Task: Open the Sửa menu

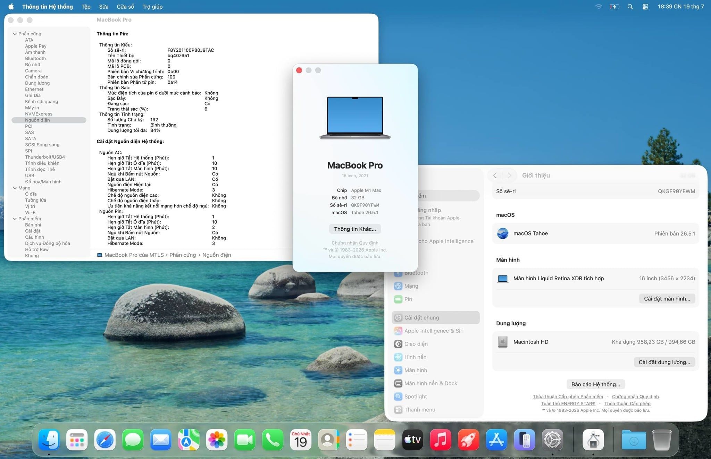Action: click(103, 7)
